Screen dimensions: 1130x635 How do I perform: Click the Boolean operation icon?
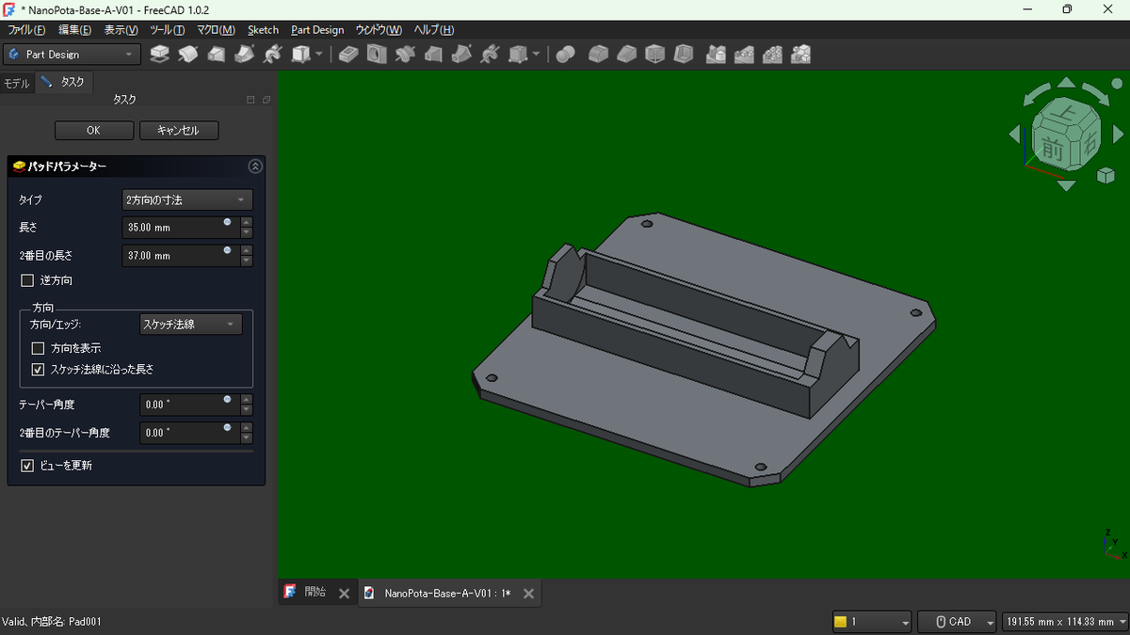565,55
